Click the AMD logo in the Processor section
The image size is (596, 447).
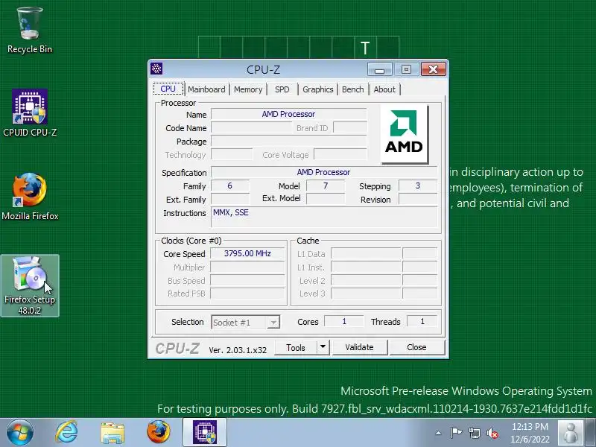click(404, 133)
